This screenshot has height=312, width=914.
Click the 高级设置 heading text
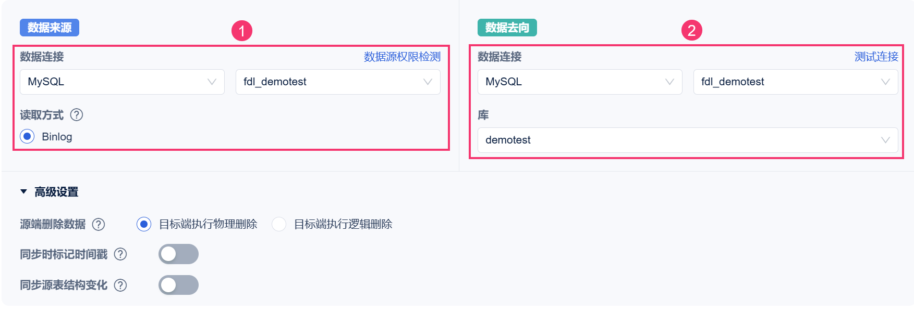click(x=56, y=192)
